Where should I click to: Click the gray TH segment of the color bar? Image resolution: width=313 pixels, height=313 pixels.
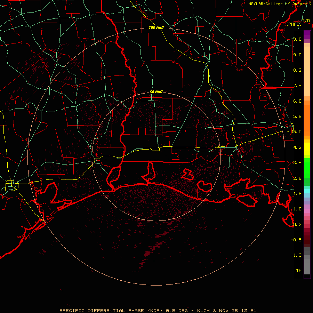[x=307, y=266]
